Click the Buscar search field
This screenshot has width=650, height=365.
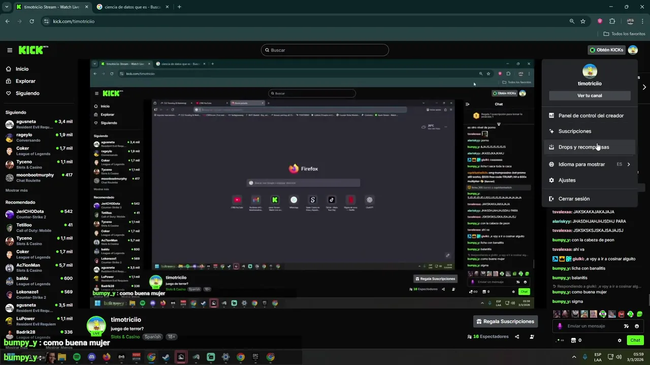click(x=325, y=50)
